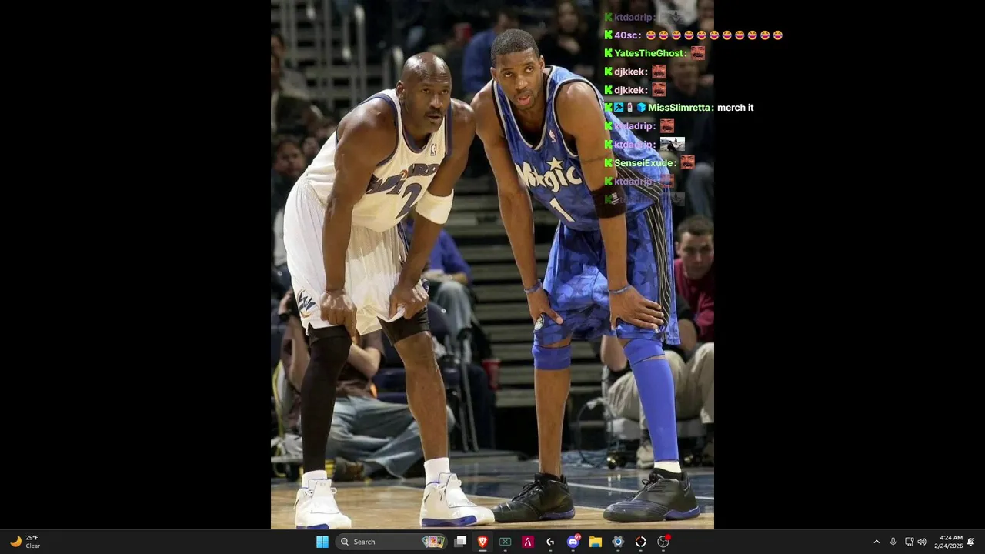Screen dimensions: 985x554
Task: Click the microphone tray icon
Action: click(x=893, y=542)
